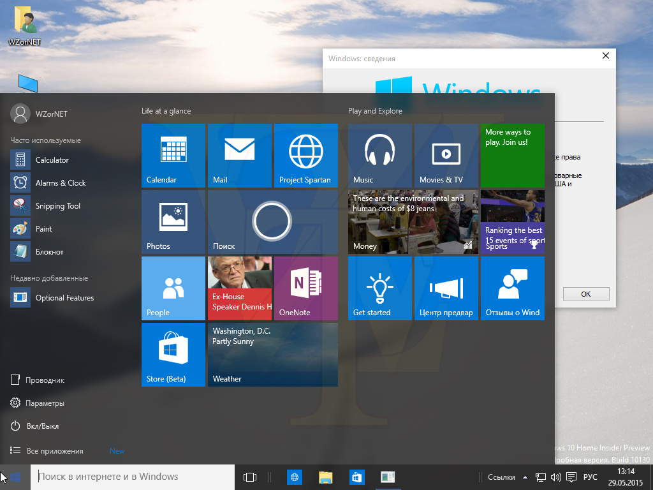
Task: Open Отзывы о Wind feedback tile
Action: point(512,288)
